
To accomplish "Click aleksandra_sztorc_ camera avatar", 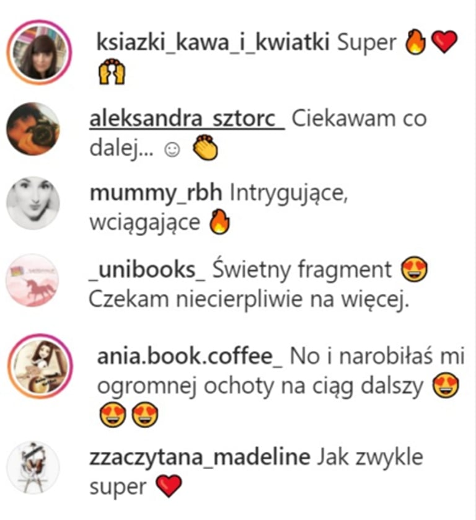I will [x=33, y=129].
